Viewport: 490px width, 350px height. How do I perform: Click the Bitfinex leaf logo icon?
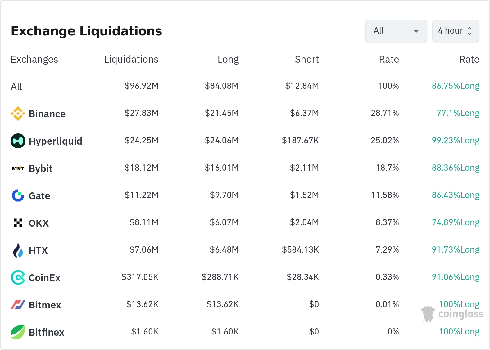pyautogui.click(x=18, y=332)
